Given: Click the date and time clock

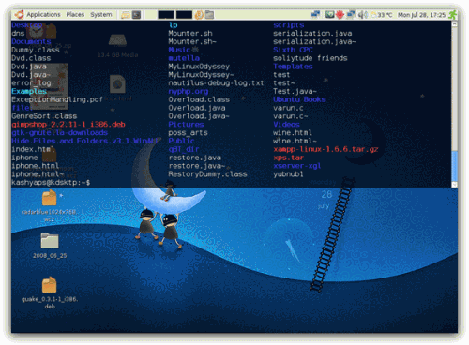Looking at the screenshot, I should click(x=421, y=15).
